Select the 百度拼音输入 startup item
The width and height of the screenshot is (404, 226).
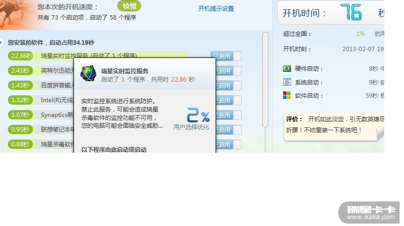pyautogui.click(x=57, y=85)
